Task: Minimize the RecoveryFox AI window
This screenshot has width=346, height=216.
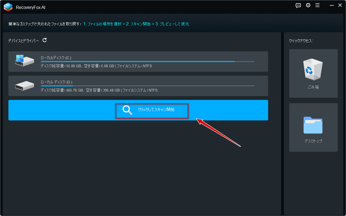Action: (x=332, y=5)
